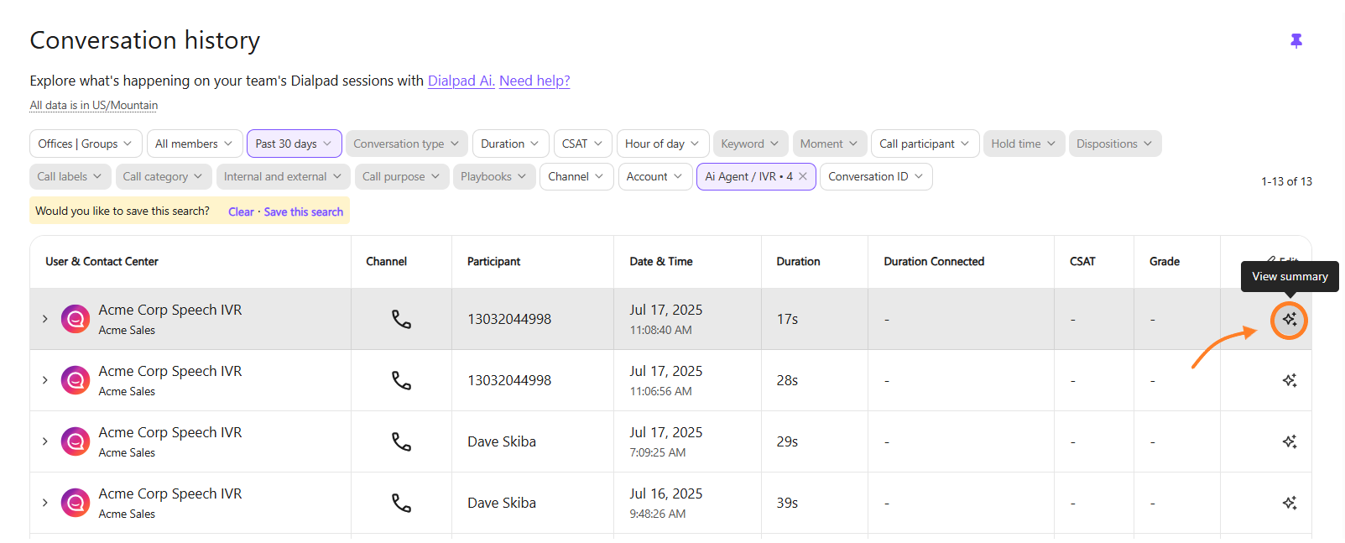Expand the 11:08:40 AM conversation row

[45, 319]
